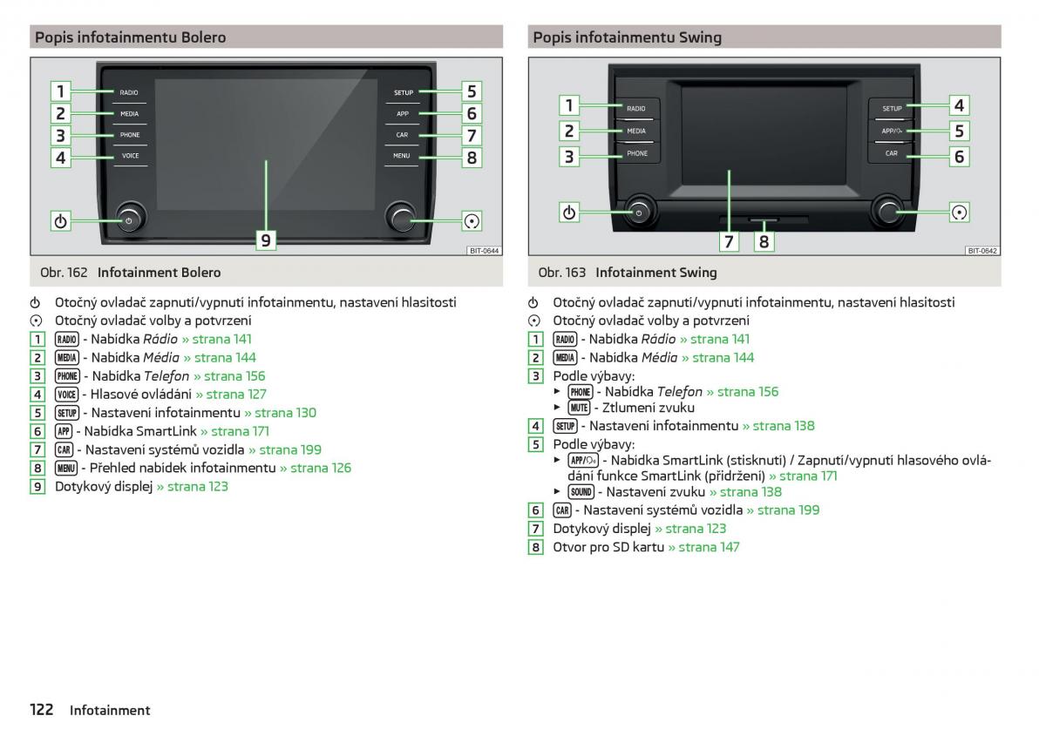Click the CAR key icon in the Swing legend

[x=562, y=510]
